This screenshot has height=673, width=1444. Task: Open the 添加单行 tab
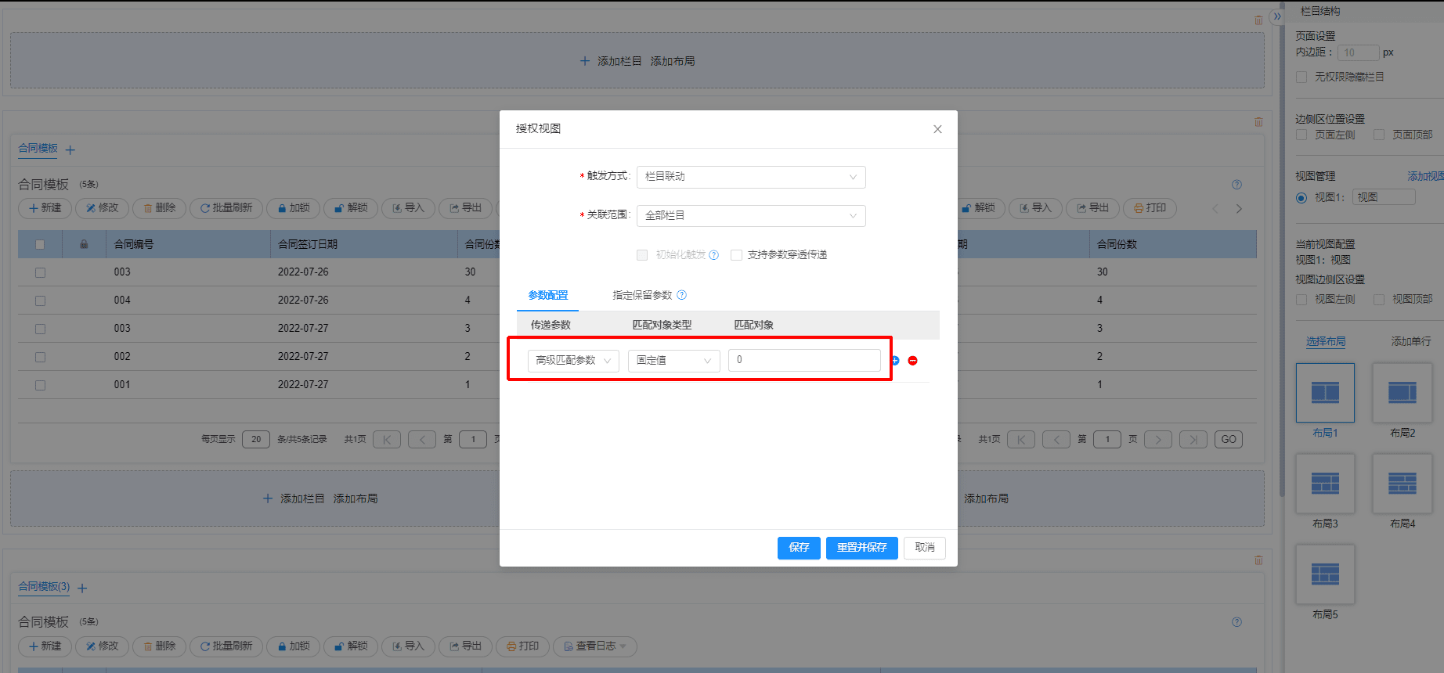point(1411,341)
